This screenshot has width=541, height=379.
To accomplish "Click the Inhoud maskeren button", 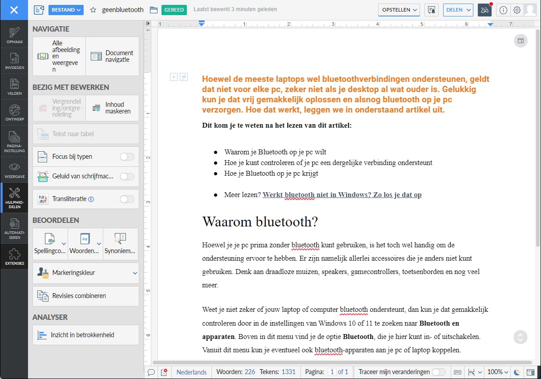I will 112,108.
